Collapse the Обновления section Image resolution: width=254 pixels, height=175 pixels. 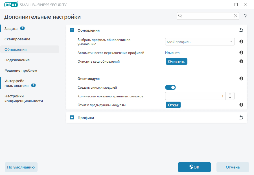72,30
